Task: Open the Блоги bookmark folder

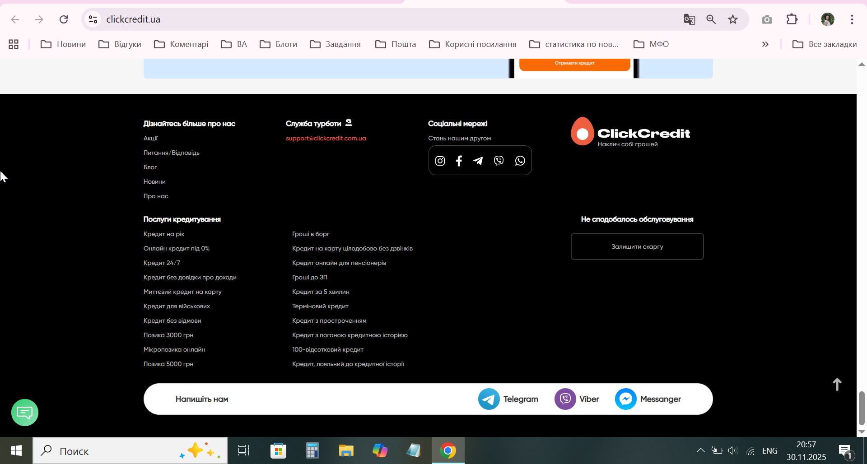Action: point(278,44)
